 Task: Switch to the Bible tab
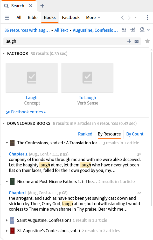coord(32,18)
